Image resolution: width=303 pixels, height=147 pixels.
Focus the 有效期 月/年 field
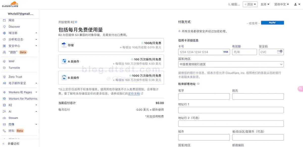(x=244, y=52)
